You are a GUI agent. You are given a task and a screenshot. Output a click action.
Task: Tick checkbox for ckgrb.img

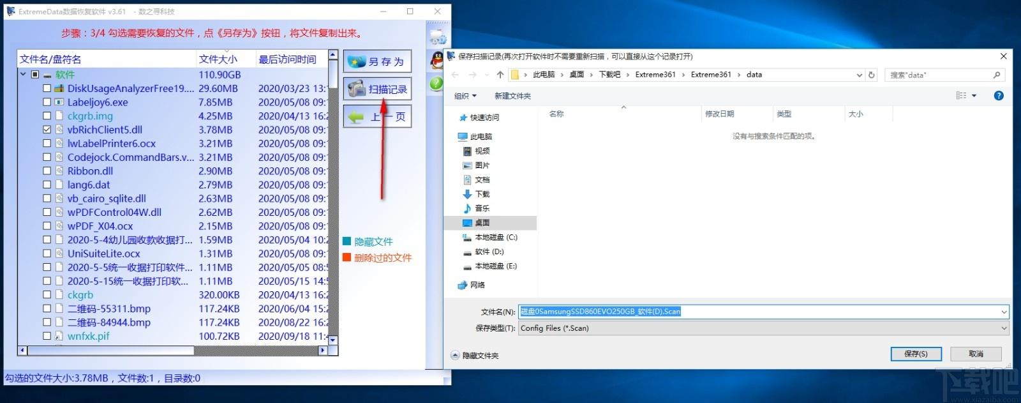pos(47,116)
